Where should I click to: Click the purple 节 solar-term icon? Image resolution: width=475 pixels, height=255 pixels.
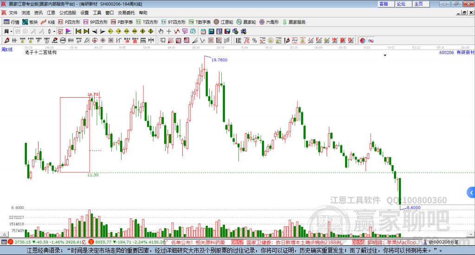click(185, 31)
